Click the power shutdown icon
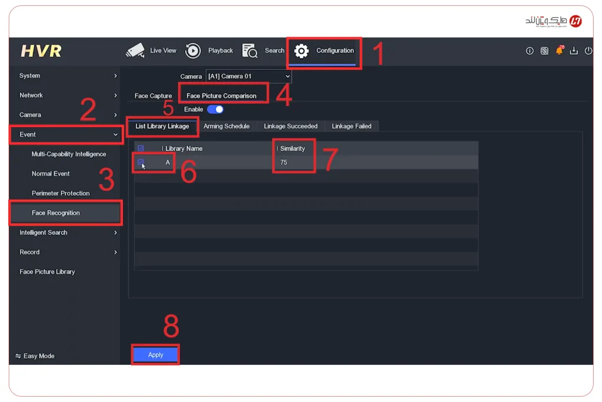Viewport: 602px width, 402px height. click(x=588, y=51)
